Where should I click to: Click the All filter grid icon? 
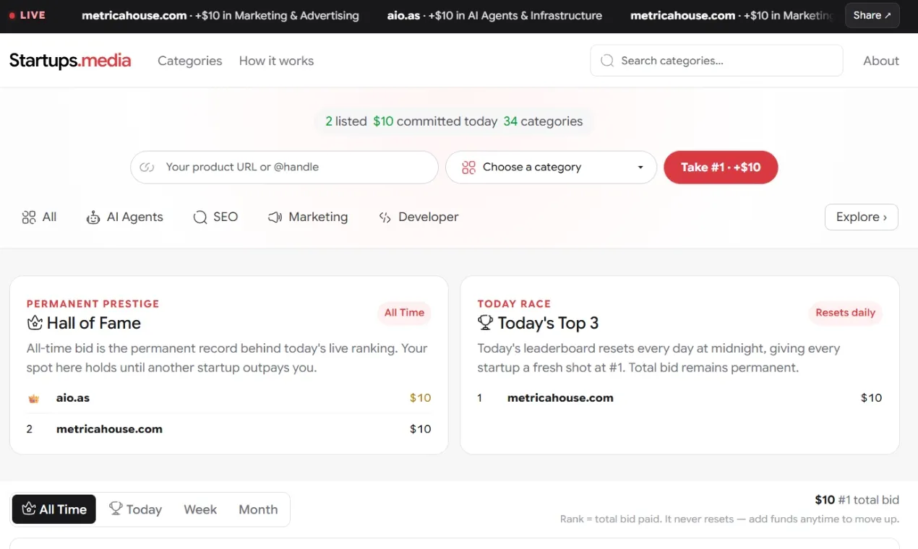29,217
